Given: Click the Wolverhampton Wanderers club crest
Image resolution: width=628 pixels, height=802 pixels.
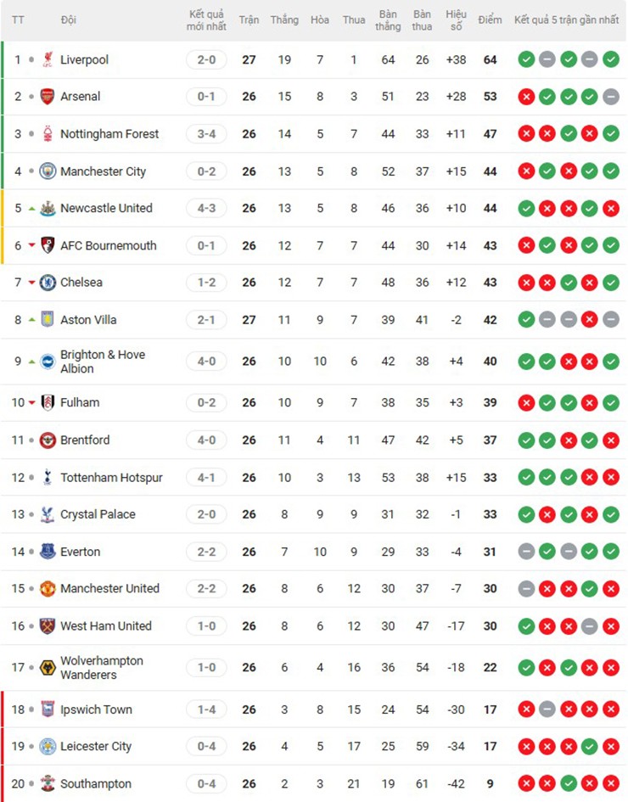Looking at the screenshot, I should (x=48, y=668).
